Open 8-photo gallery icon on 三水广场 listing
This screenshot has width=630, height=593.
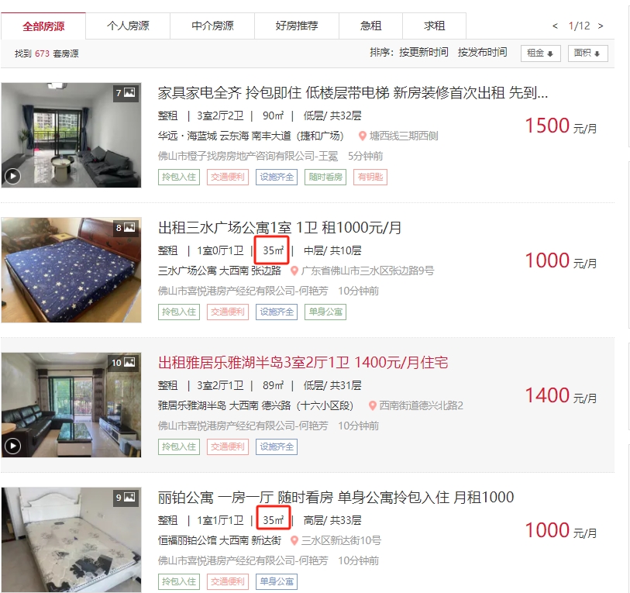(126, 228)
